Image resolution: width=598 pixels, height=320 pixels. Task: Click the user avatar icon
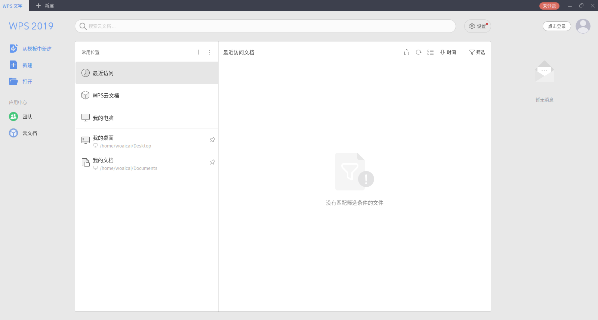tap(583, 26)
